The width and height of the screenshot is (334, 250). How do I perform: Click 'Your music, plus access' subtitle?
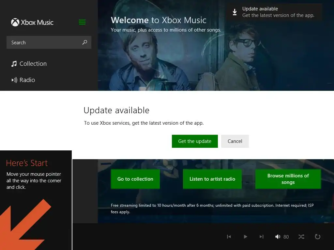coord(166,30)
